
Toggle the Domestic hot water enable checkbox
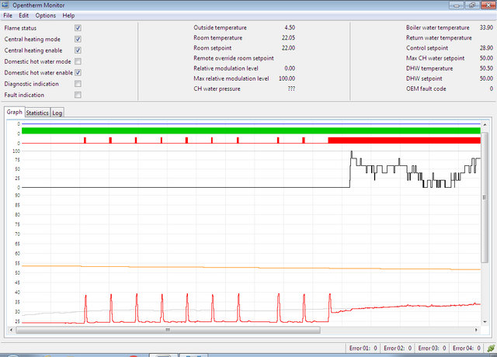[78, 72]
